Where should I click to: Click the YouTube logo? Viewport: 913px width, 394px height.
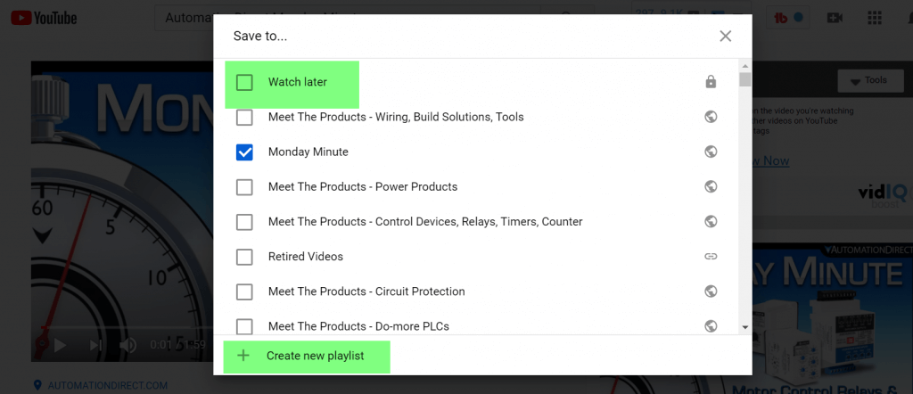tap(44, 18)
